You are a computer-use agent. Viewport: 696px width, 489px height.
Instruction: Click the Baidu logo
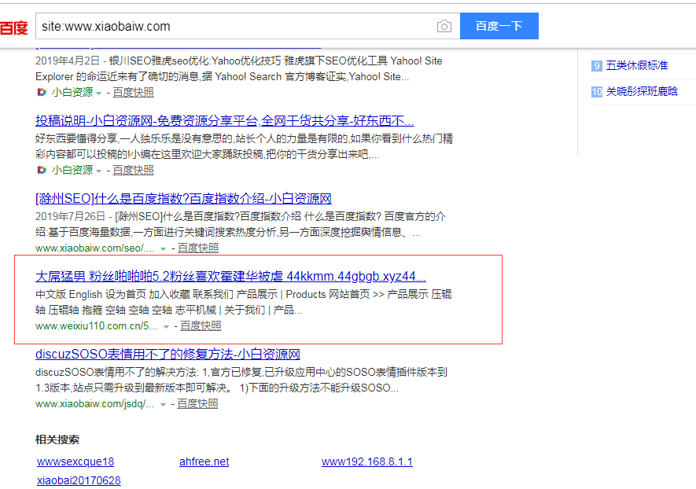pyautogui.click(x=13, y=28)
